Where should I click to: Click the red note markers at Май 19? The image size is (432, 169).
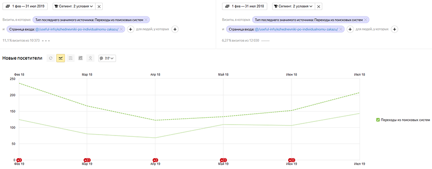[223, 160]
